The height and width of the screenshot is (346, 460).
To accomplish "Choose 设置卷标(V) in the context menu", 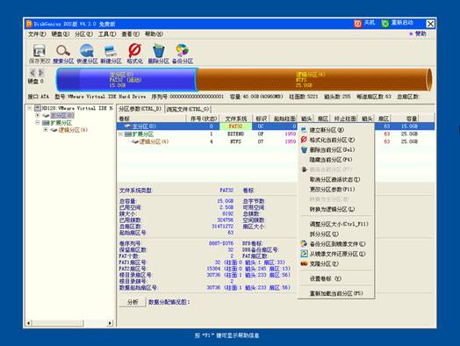I will click(336, 278).
